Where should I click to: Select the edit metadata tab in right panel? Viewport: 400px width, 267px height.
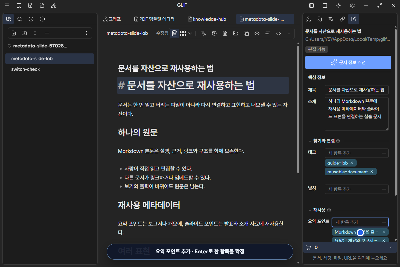354,19
